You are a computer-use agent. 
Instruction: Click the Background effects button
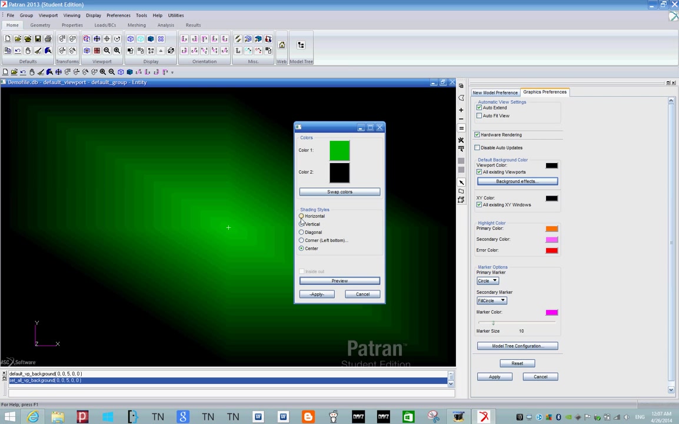517,181
